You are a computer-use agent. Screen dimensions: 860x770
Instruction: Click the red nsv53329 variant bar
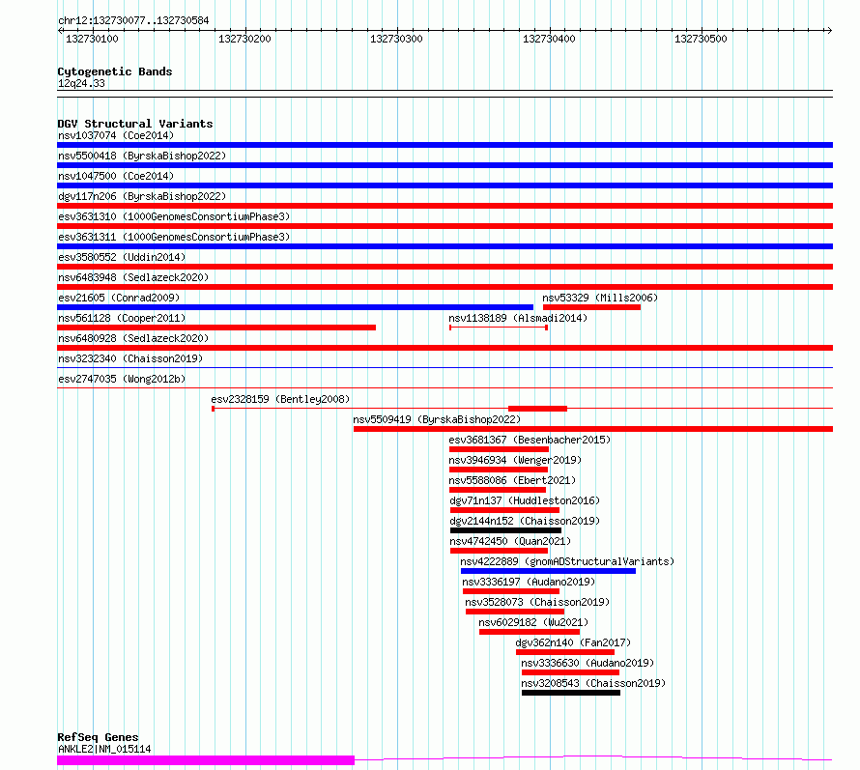(591, 307)
